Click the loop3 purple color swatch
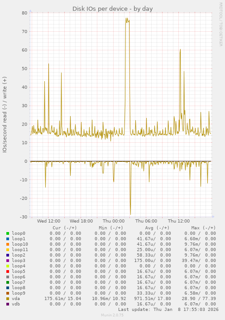225x320 pixels. pos(8,261)
